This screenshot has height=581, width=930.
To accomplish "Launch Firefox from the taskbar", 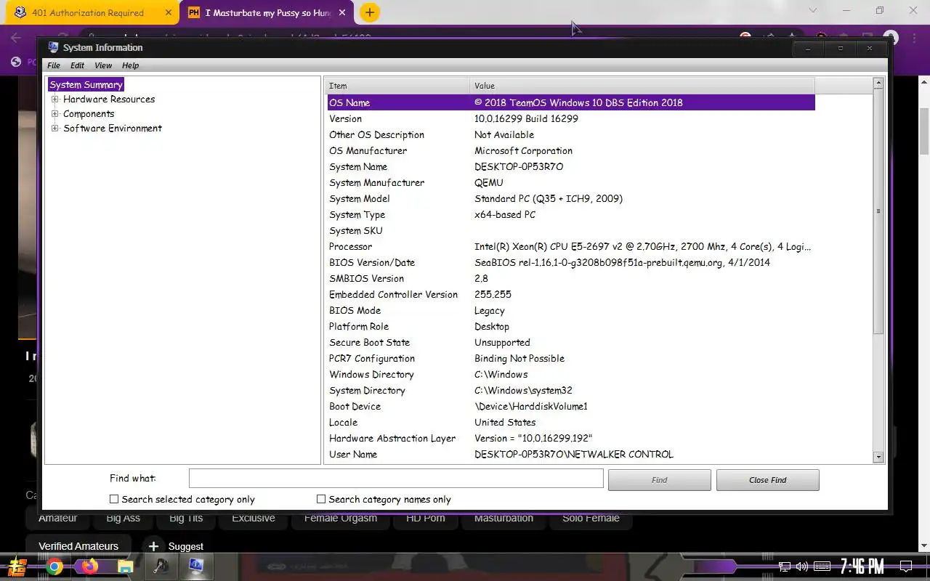I will point(90,566).
